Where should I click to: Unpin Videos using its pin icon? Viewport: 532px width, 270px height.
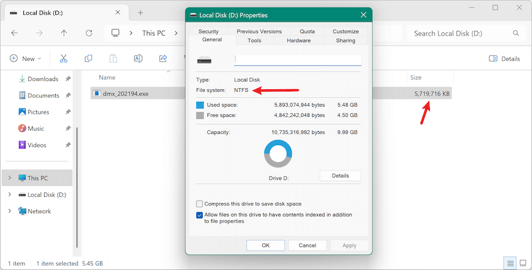tap(68, 145)
